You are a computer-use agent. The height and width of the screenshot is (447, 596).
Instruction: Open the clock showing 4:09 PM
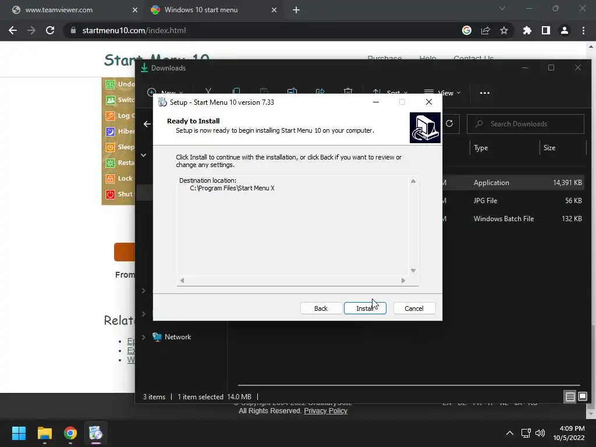click(x=569, y=433)
